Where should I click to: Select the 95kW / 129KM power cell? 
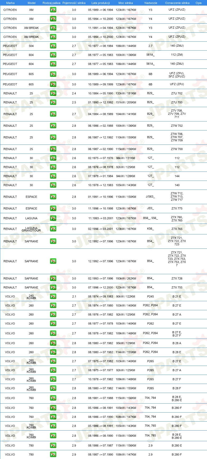(x=126, y=343)
